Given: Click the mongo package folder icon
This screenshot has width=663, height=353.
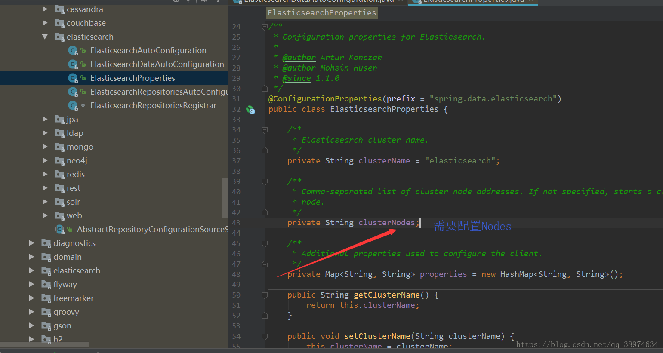Looking at the screenshot, I should pos(59,147).
